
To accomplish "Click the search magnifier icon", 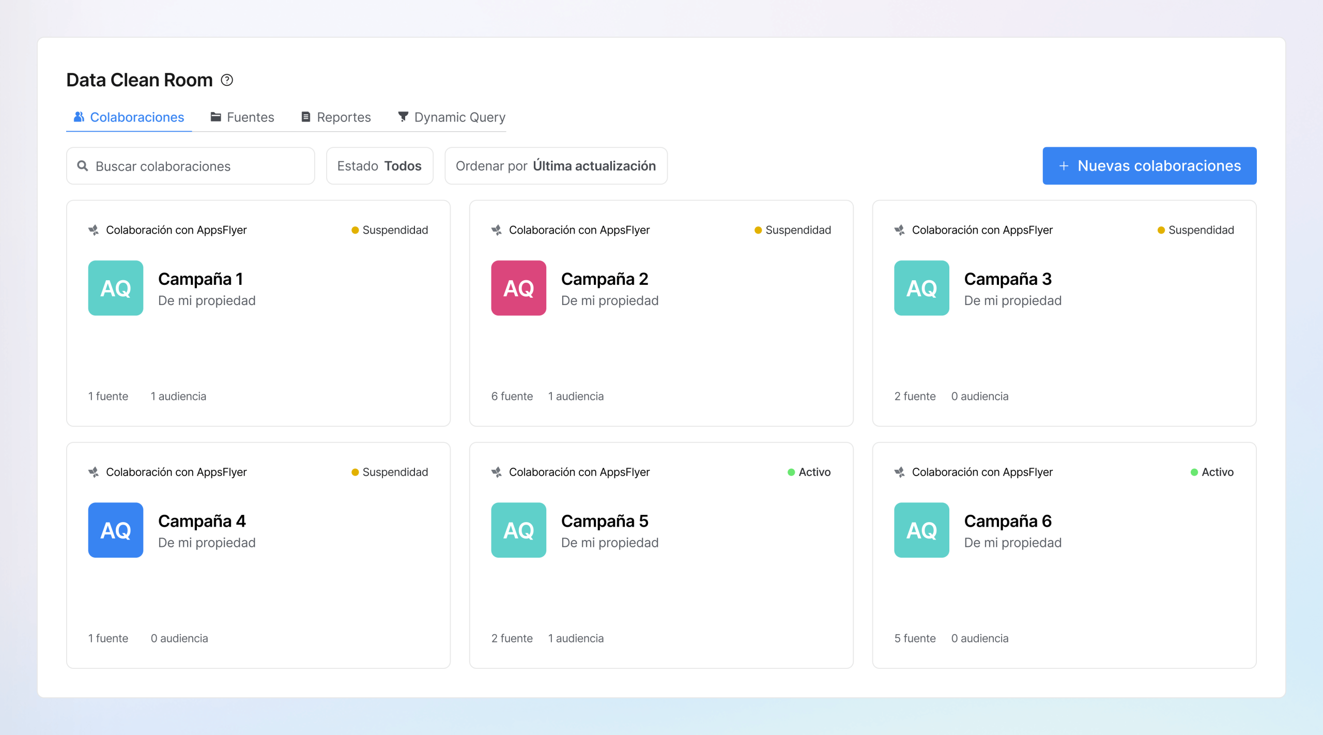I will click(x=83, y=165).
